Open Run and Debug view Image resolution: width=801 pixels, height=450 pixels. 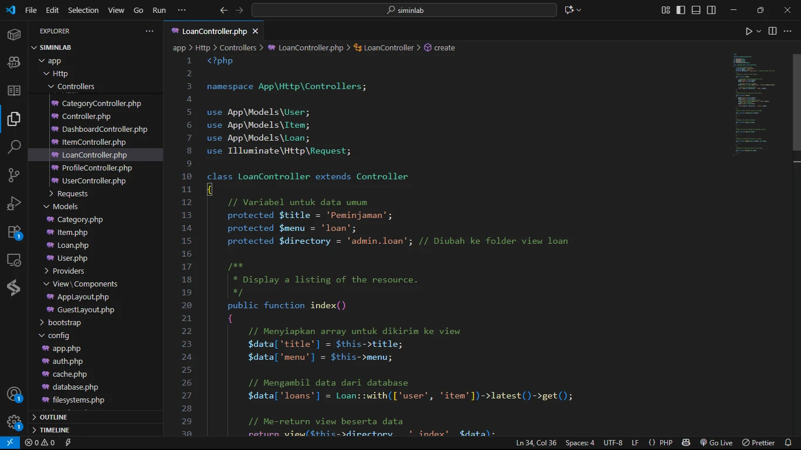point(14,203)
